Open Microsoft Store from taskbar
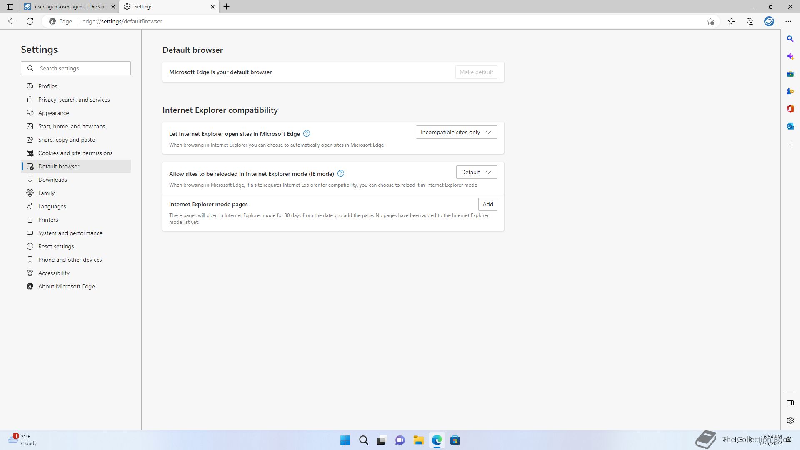Screen dimensions: 800x450 455,440
